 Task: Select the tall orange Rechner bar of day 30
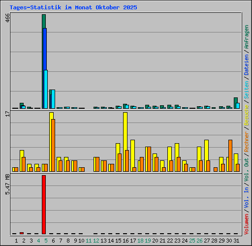tap(230, 155)
